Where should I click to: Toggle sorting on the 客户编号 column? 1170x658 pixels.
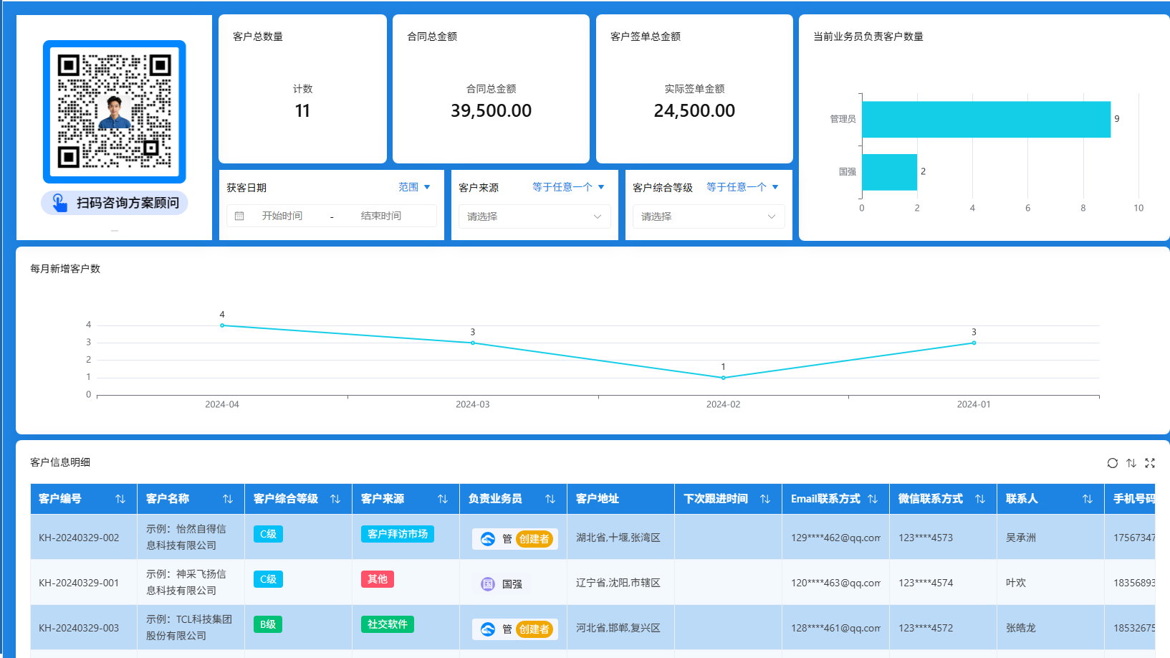pyautogui.click(x=120, y=498)
